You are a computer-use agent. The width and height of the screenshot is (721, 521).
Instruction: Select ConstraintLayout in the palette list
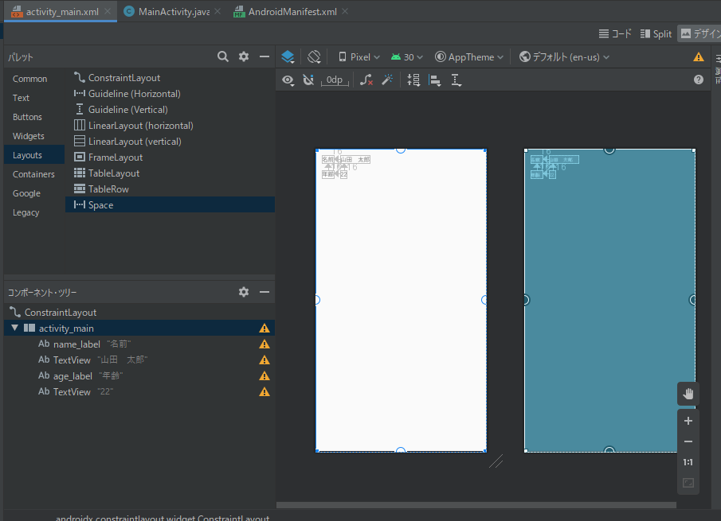tap(170, 78)
